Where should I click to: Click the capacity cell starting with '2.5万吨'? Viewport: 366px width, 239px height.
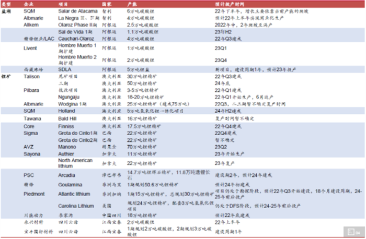tap(143, 25)
